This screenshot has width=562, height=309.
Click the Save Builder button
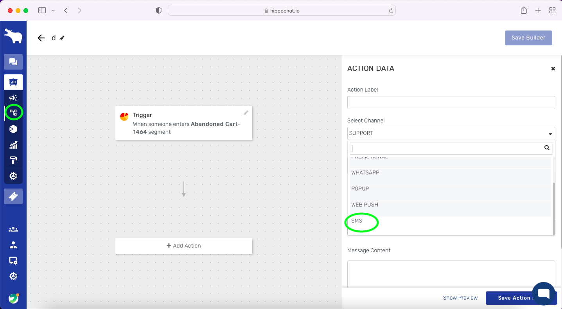(x=528, y=38)
